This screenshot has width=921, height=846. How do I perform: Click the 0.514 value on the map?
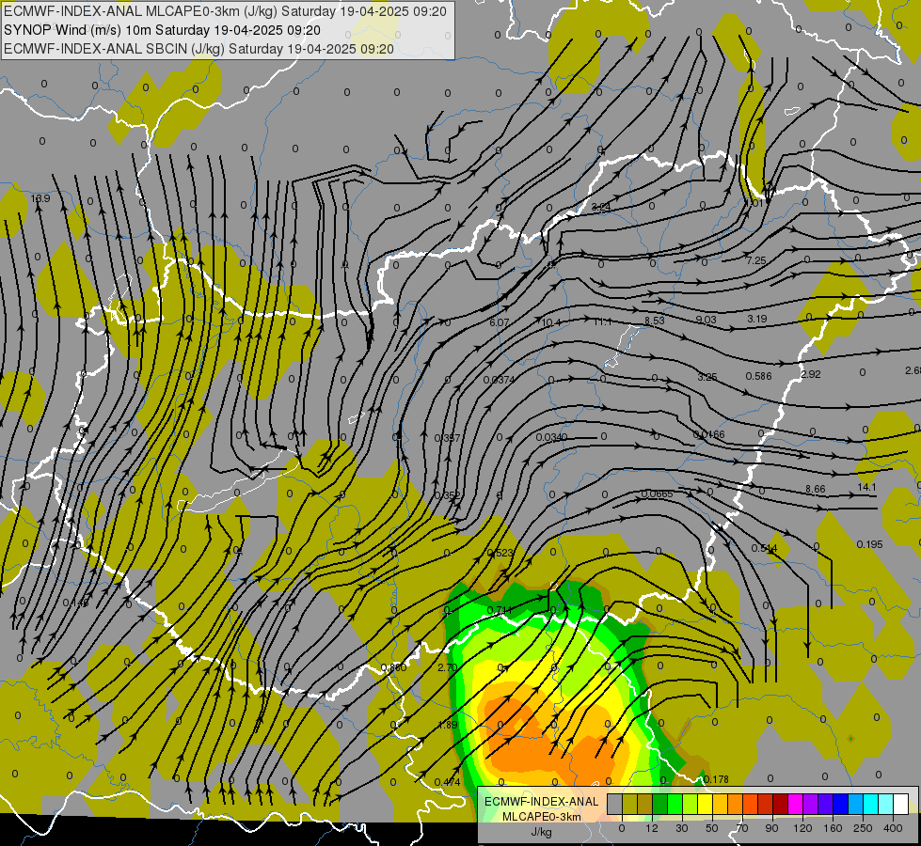coord(764,548)
